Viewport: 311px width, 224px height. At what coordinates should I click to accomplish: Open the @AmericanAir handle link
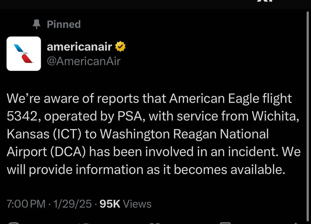click(83, 61)
